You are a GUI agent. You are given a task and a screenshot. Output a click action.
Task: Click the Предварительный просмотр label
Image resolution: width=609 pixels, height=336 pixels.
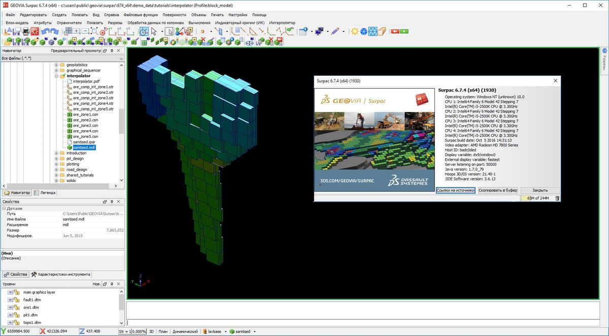point(75,51)
